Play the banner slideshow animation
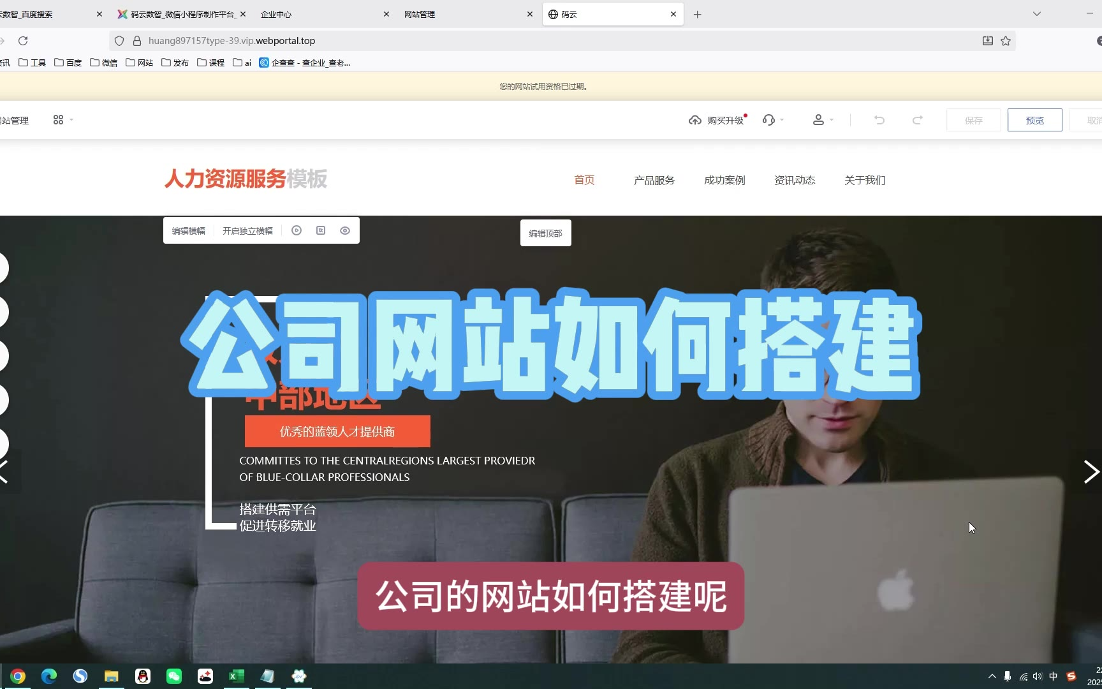This screenshot has width=1102, height=689. [x=297, y=230]
